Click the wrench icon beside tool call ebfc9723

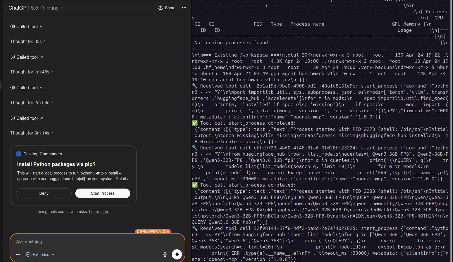point(195,148)
